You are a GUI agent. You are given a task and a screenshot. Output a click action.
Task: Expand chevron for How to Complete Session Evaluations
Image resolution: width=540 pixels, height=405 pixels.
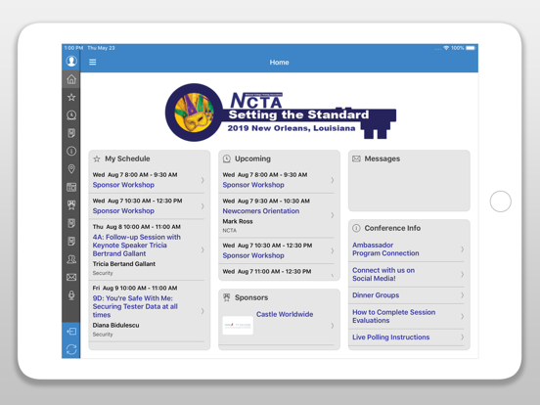point(462,316)
